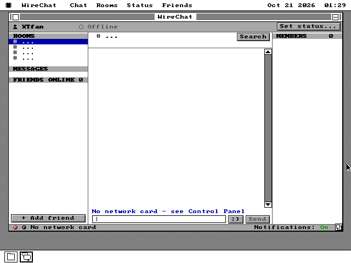The image size is (351, 263).
Task: Open the Chat menu
Action: [78, 5]
